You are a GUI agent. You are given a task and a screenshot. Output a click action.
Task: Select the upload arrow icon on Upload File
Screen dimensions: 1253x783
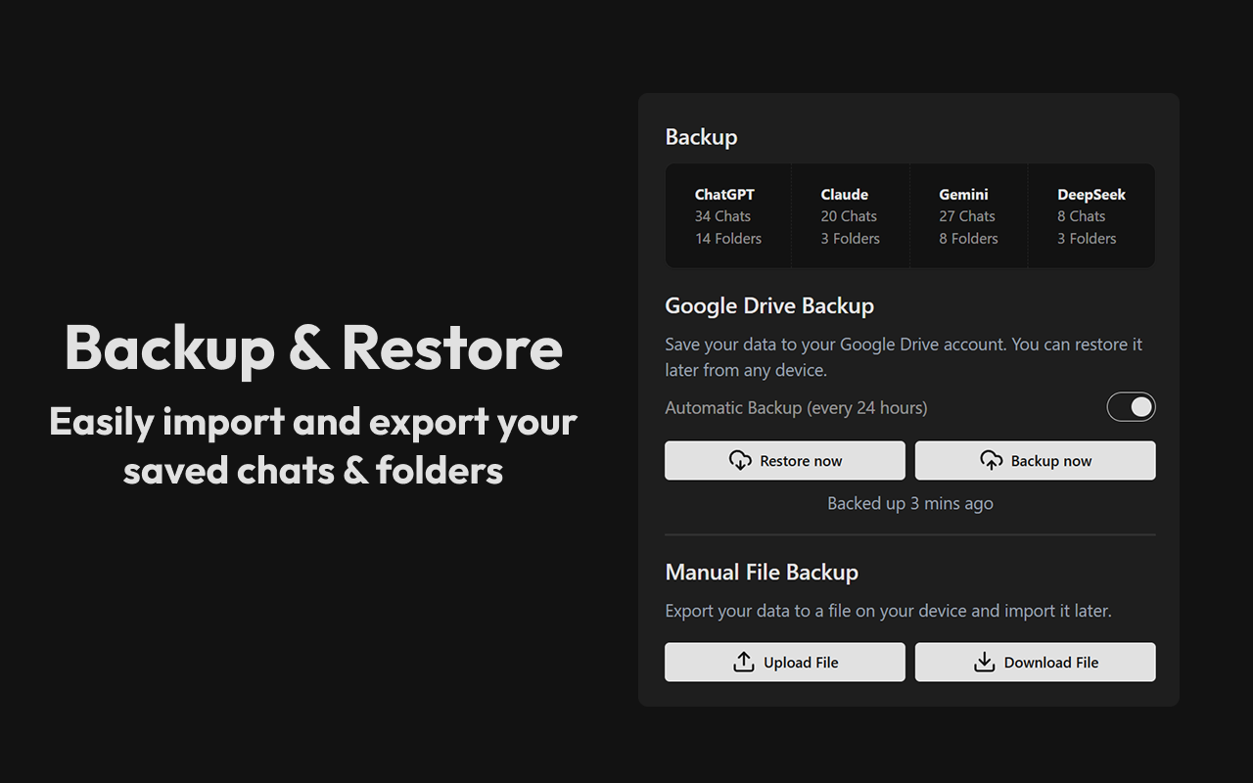(744, 662)
